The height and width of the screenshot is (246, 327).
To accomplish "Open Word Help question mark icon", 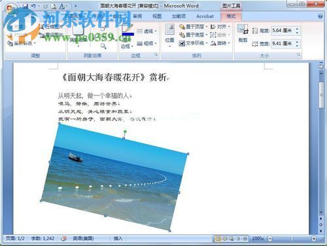I will click(x=320, y=16).
